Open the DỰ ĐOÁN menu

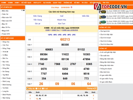(47, 3)
